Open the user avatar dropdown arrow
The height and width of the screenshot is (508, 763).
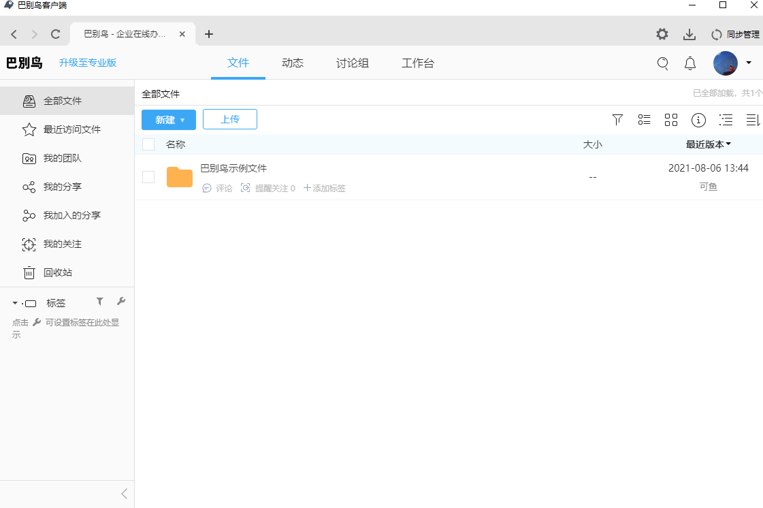click(749, 63)
